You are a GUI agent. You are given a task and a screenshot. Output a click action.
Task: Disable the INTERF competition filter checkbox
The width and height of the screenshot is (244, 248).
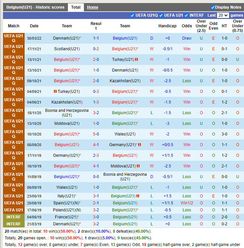tap(187, 15)
